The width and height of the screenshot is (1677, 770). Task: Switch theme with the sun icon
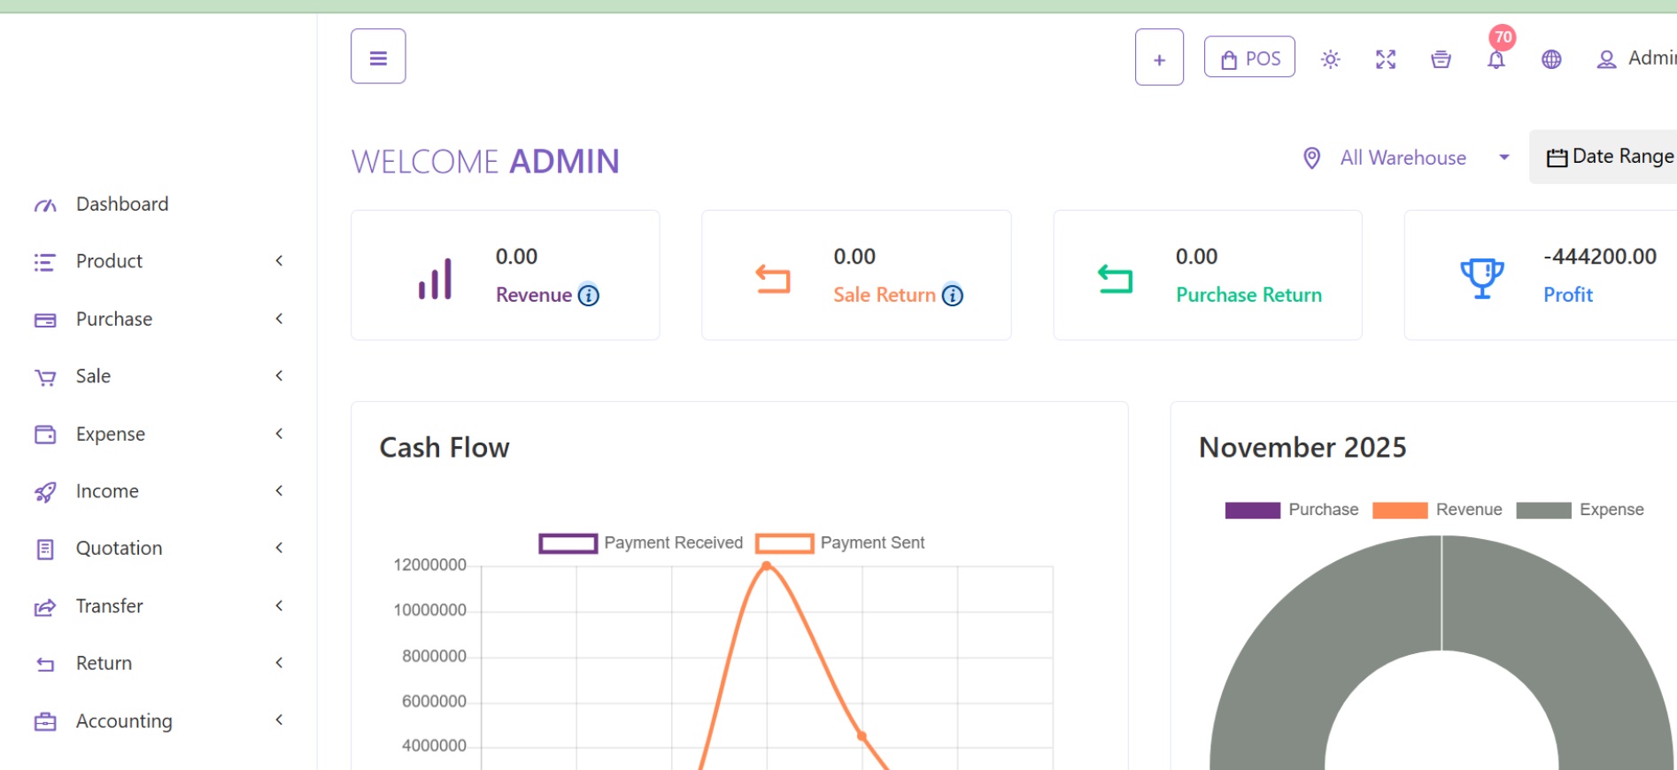pos(1330,59)
